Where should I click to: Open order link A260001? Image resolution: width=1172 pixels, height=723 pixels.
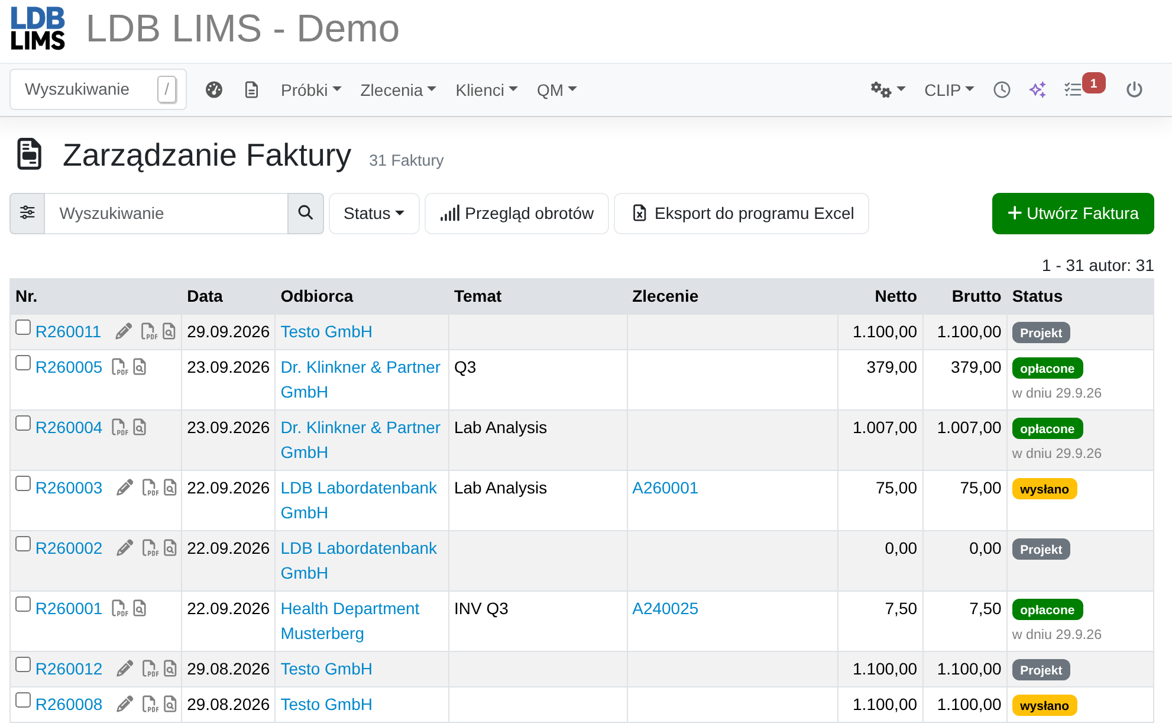click(665, 488)
